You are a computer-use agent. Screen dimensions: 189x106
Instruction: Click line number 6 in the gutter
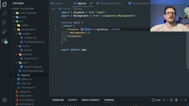tap(56, 29)
